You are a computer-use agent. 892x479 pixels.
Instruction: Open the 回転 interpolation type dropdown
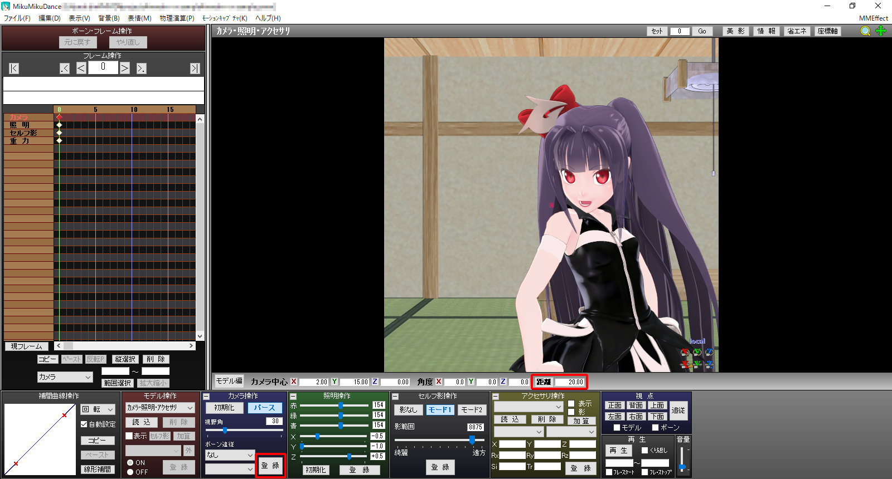(98, 409)
